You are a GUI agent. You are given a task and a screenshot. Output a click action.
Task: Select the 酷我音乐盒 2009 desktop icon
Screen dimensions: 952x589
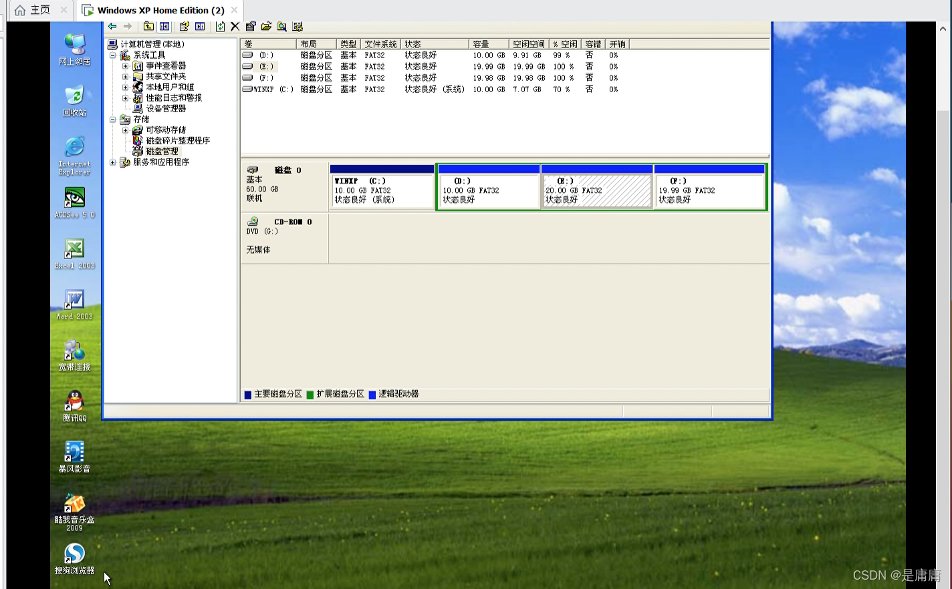(74, 512)
